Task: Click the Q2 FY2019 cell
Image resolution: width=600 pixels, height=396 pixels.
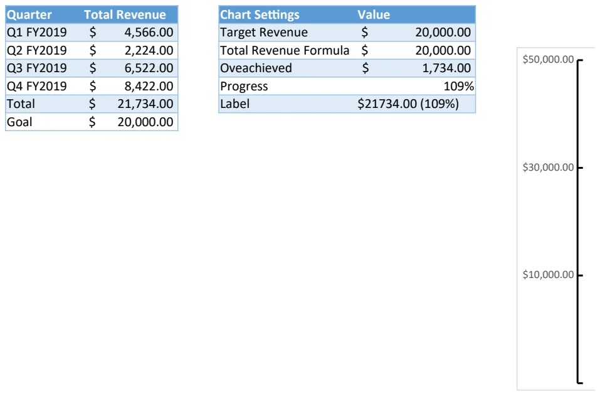Action: point(44,50)
